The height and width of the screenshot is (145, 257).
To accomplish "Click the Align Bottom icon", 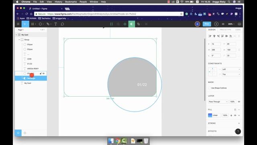I will click(x=230, y=36).
